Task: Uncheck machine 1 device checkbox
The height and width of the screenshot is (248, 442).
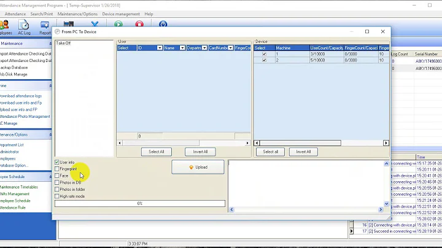Action: pos(264,54)
